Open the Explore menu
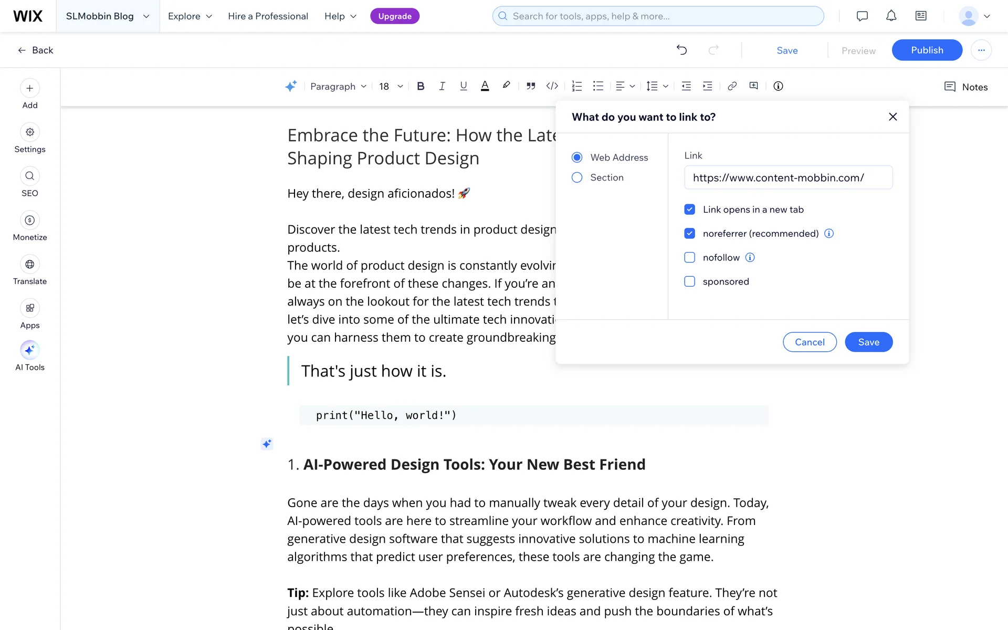 (x=190, y=16)
